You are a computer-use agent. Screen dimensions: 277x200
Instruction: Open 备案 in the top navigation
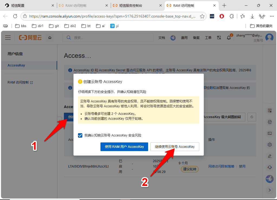click(196, 38)
